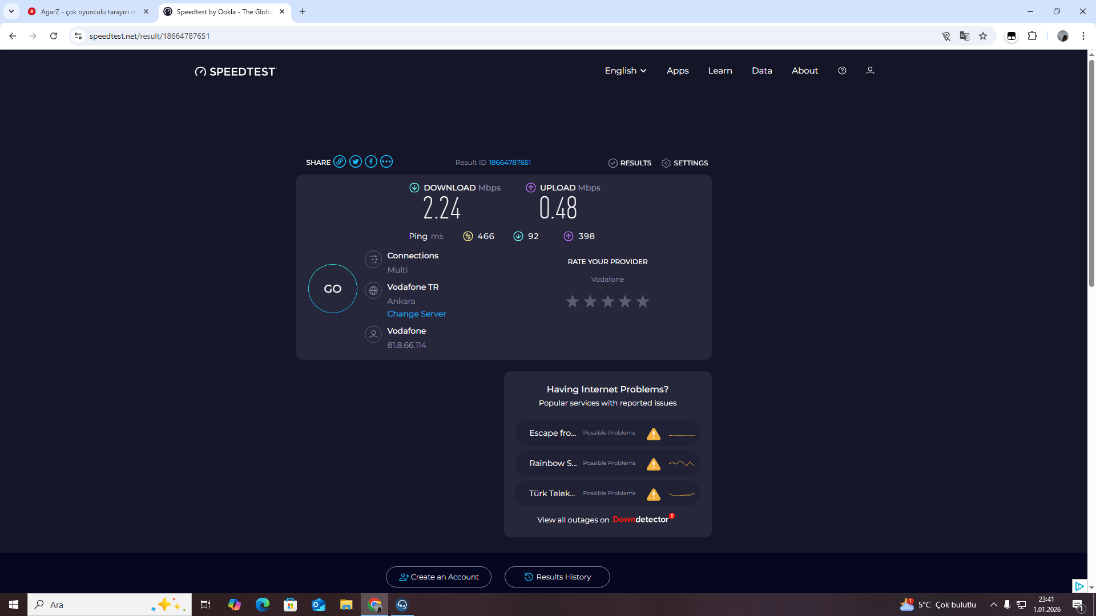
Task: Expand the English language dropdown
Action: click(626, 71)
